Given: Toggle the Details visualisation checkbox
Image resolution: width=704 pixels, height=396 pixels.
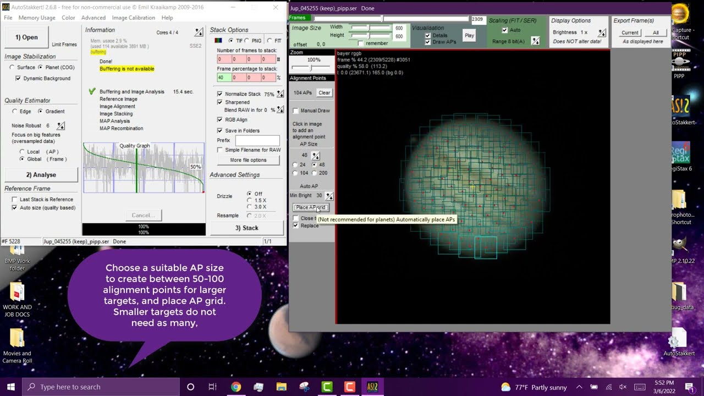Looking at the screenshot, I should [428, 35].
